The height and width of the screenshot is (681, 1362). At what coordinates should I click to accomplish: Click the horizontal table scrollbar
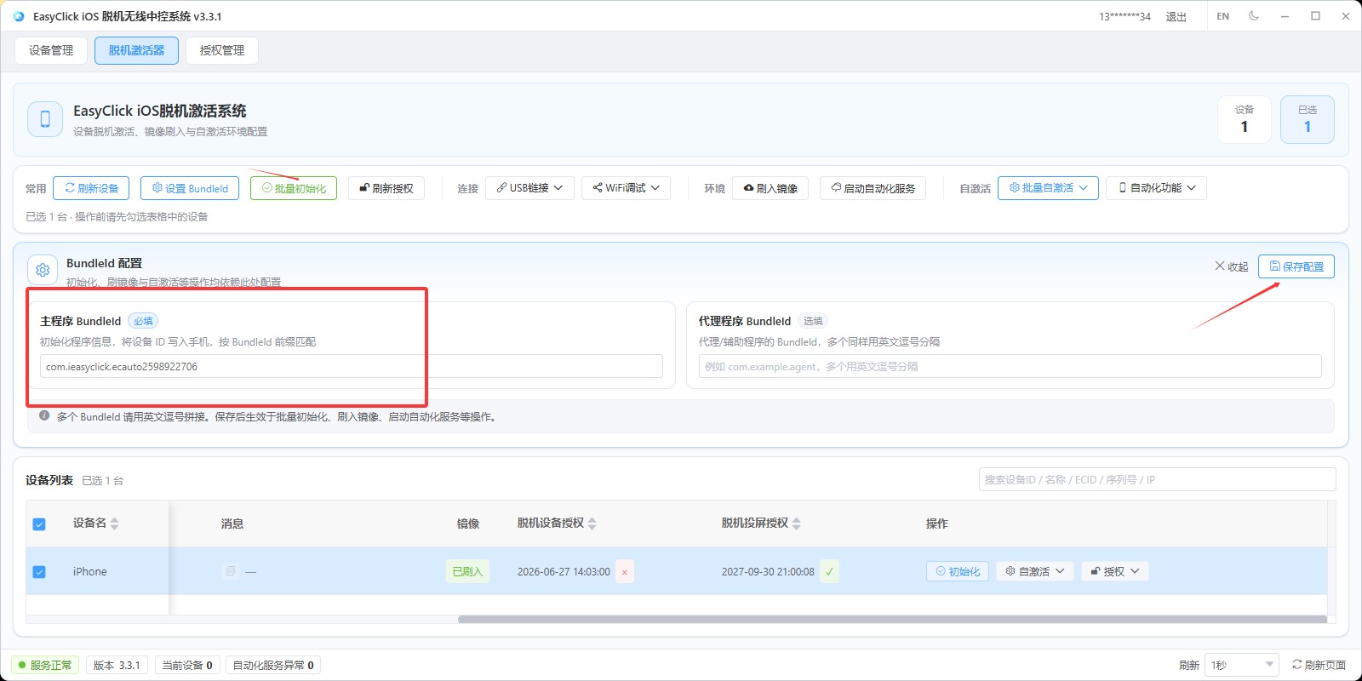(x=892, y=619)
